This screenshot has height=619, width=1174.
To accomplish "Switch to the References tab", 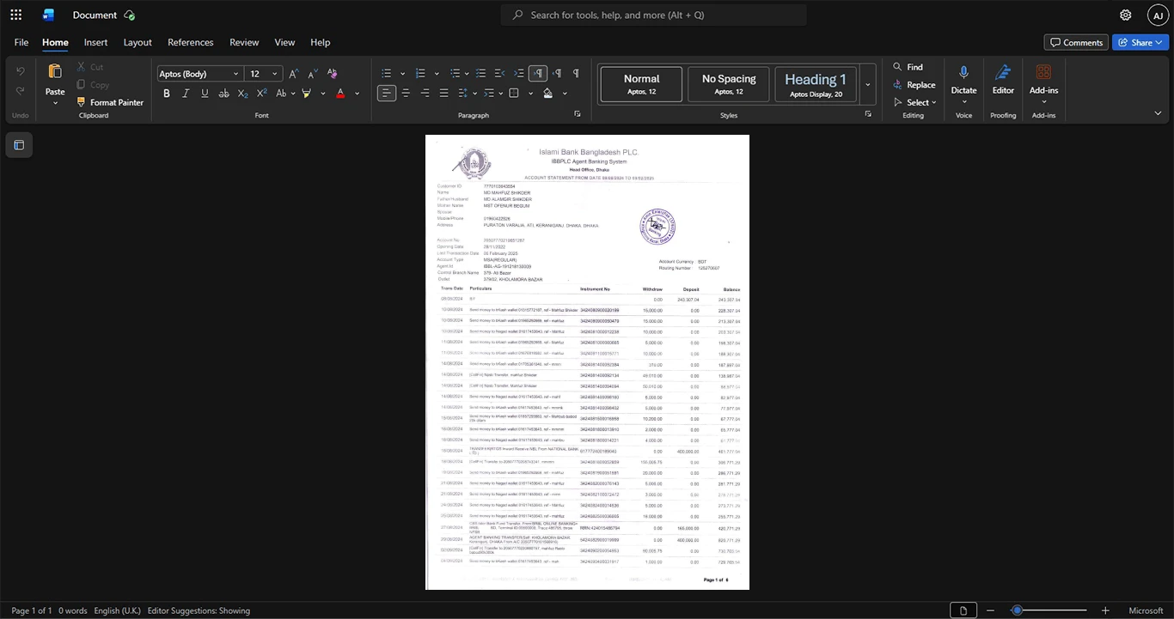I will click(190, 42).
